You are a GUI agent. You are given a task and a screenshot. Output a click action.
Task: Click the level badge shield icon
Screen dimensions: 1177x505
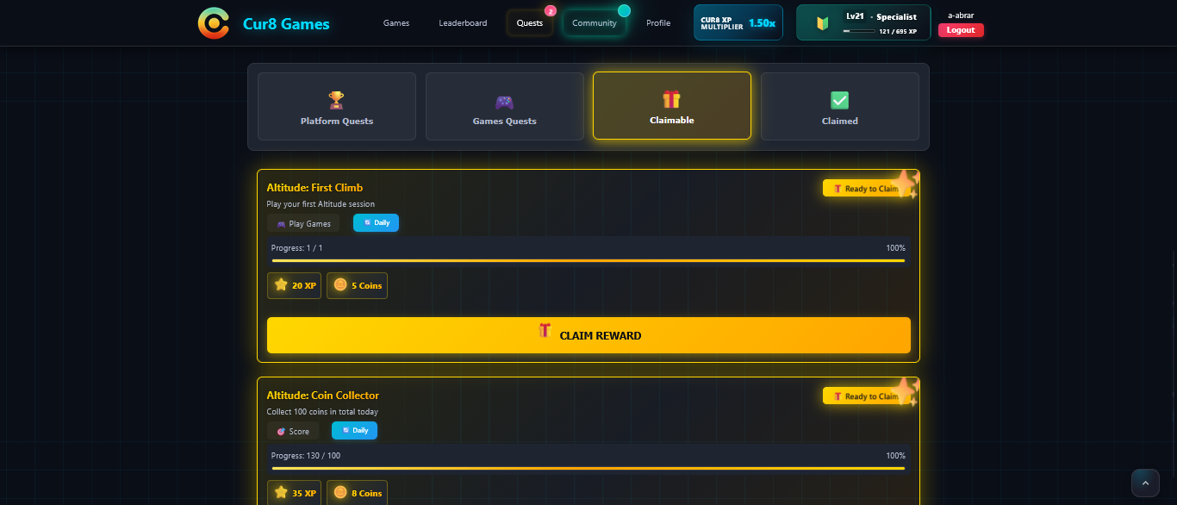(x=822, y=23)
